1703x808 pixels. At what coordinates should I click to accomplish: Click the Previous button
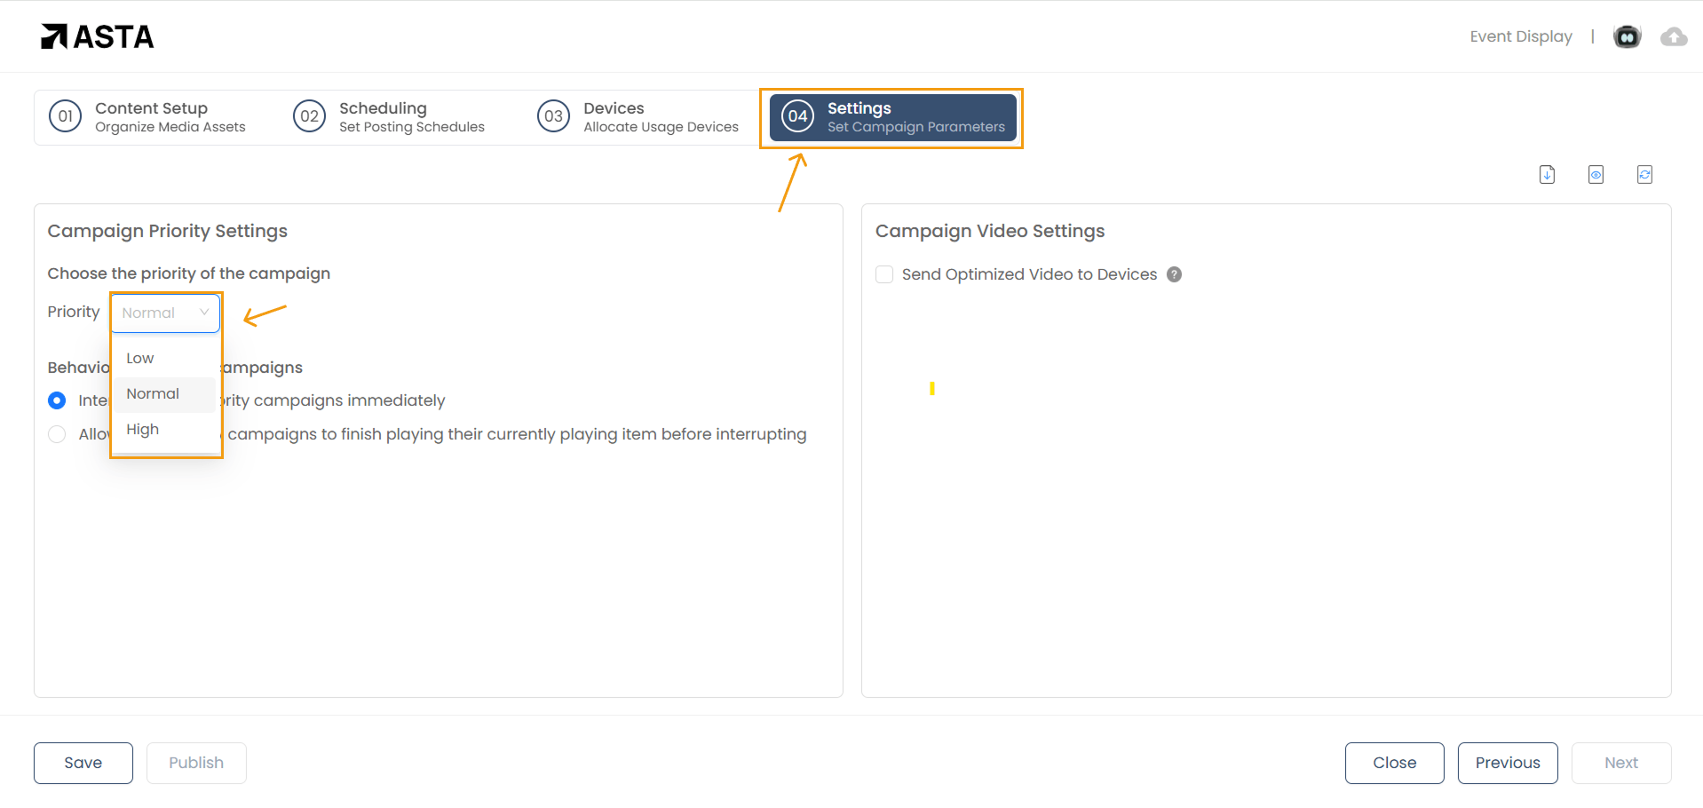tap(1507, 763)
